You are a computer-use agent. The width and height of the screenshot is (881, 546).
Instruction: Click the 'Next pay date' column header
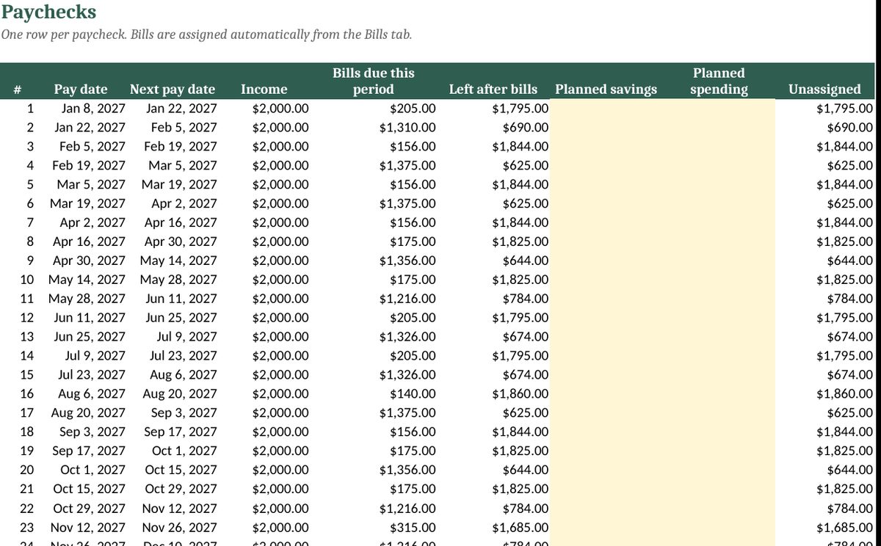[173, 90]
